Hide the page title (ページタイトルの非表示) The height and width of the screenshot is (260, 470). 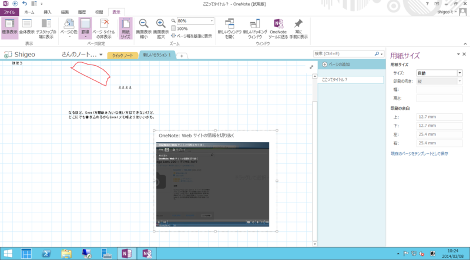point(104,28)
